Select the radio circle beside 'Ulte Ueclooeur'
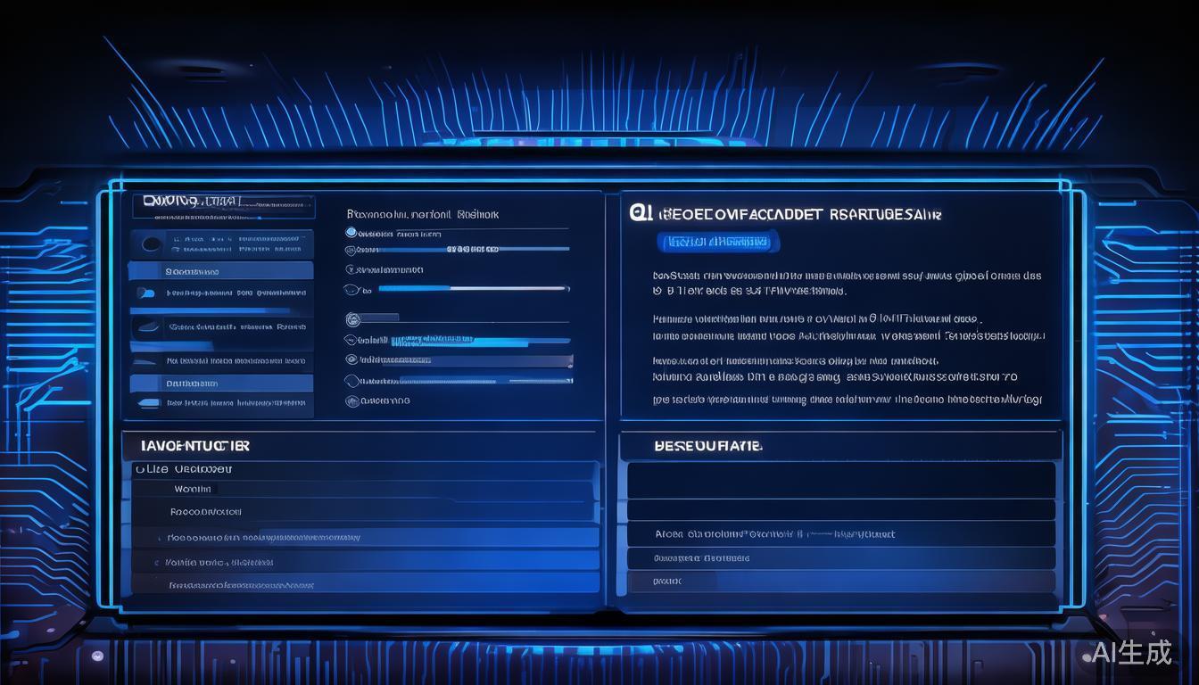This screenshot has width=1199, height=685. click(140, 469)
